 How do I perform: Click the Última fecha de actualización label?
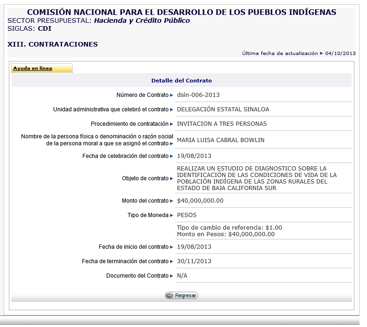click(x=280, y=54)
